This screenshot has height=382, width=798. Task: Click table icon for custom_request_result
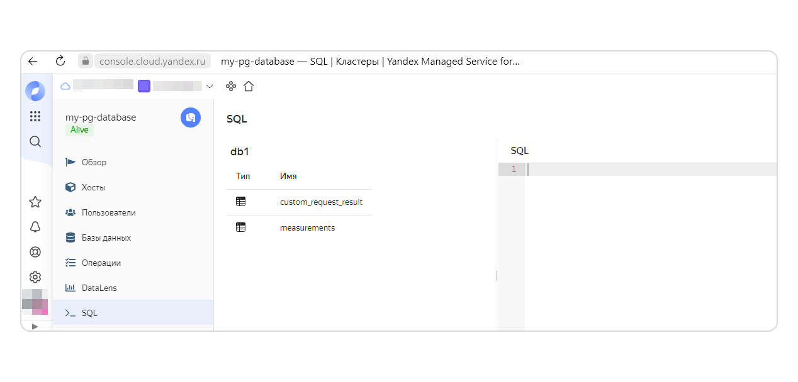pyautogui.click(x=240, y=202)
